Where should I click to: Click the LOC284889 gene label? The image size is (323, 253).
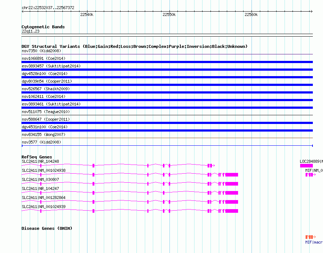pos(311,161)
